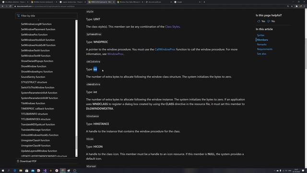Switch to the docs.microsoft.com tab

pos(158,2)
